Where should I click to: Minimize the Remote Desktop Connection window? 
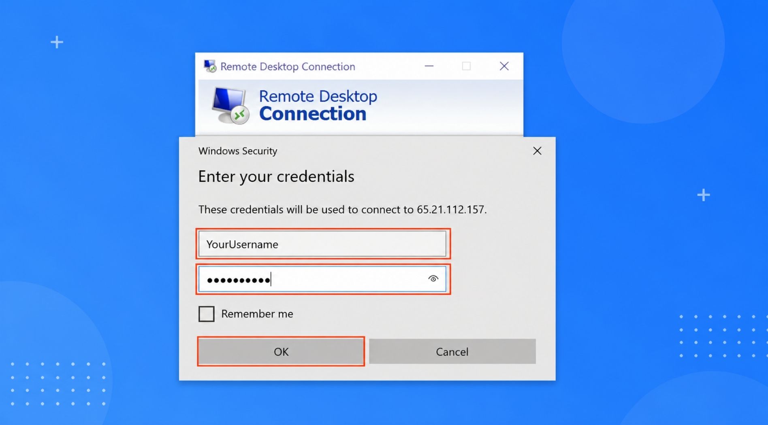click(429, 66)
